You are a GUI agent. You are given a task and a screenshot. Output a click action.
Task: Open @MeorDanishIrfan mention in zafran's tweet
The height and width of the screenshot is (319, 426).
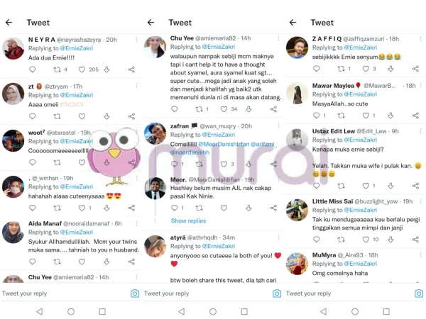[x=224, y=145]
